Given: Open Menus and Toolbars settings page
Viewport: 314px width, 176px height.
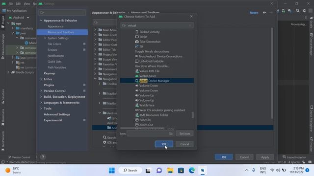Looking at the screenshot, I should [61, 32].
